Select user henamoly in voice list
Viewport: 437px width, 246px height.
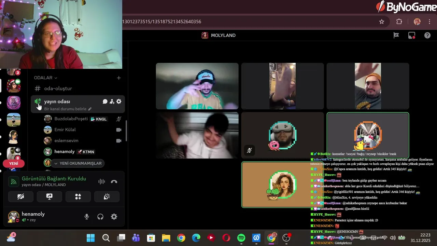pos(64,152)
